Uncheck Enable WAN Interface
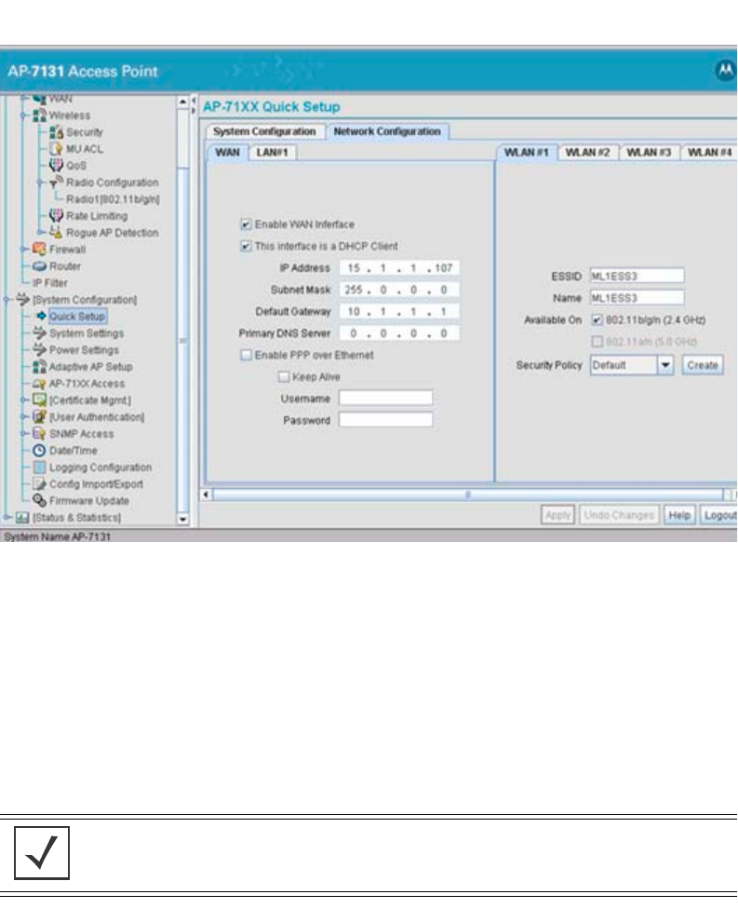 click(x=247, y=224)
